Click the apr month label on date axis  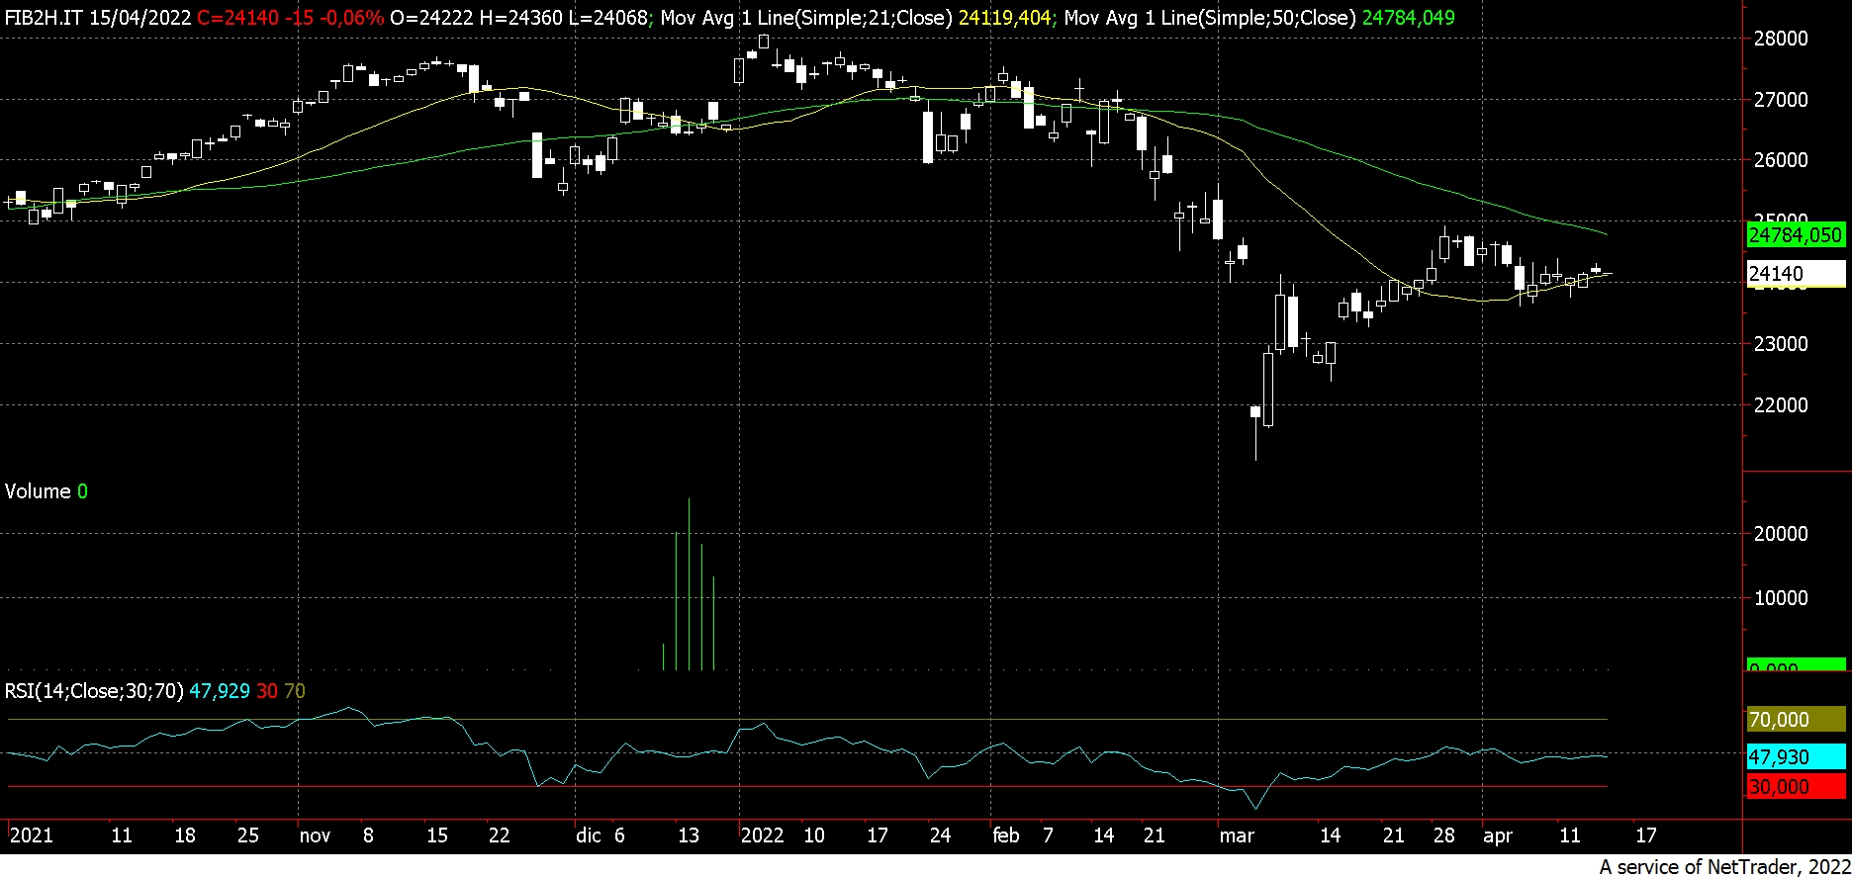(1498, 836)
